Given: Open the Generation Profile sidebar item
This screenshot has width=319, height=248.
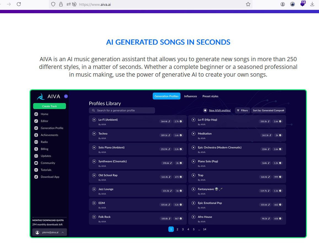Looking at the screenshot, I should (x=49, y=128).
